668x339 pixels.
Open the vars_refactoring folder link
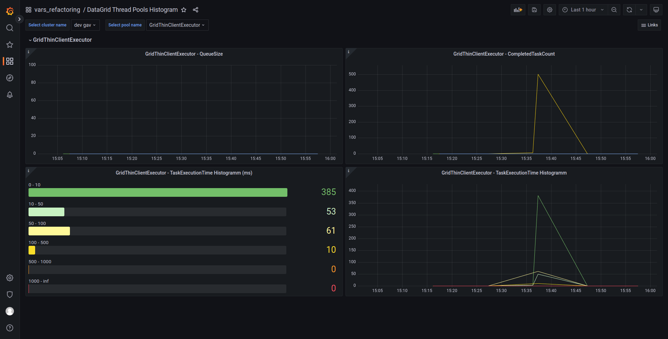(x=57, y=10)
